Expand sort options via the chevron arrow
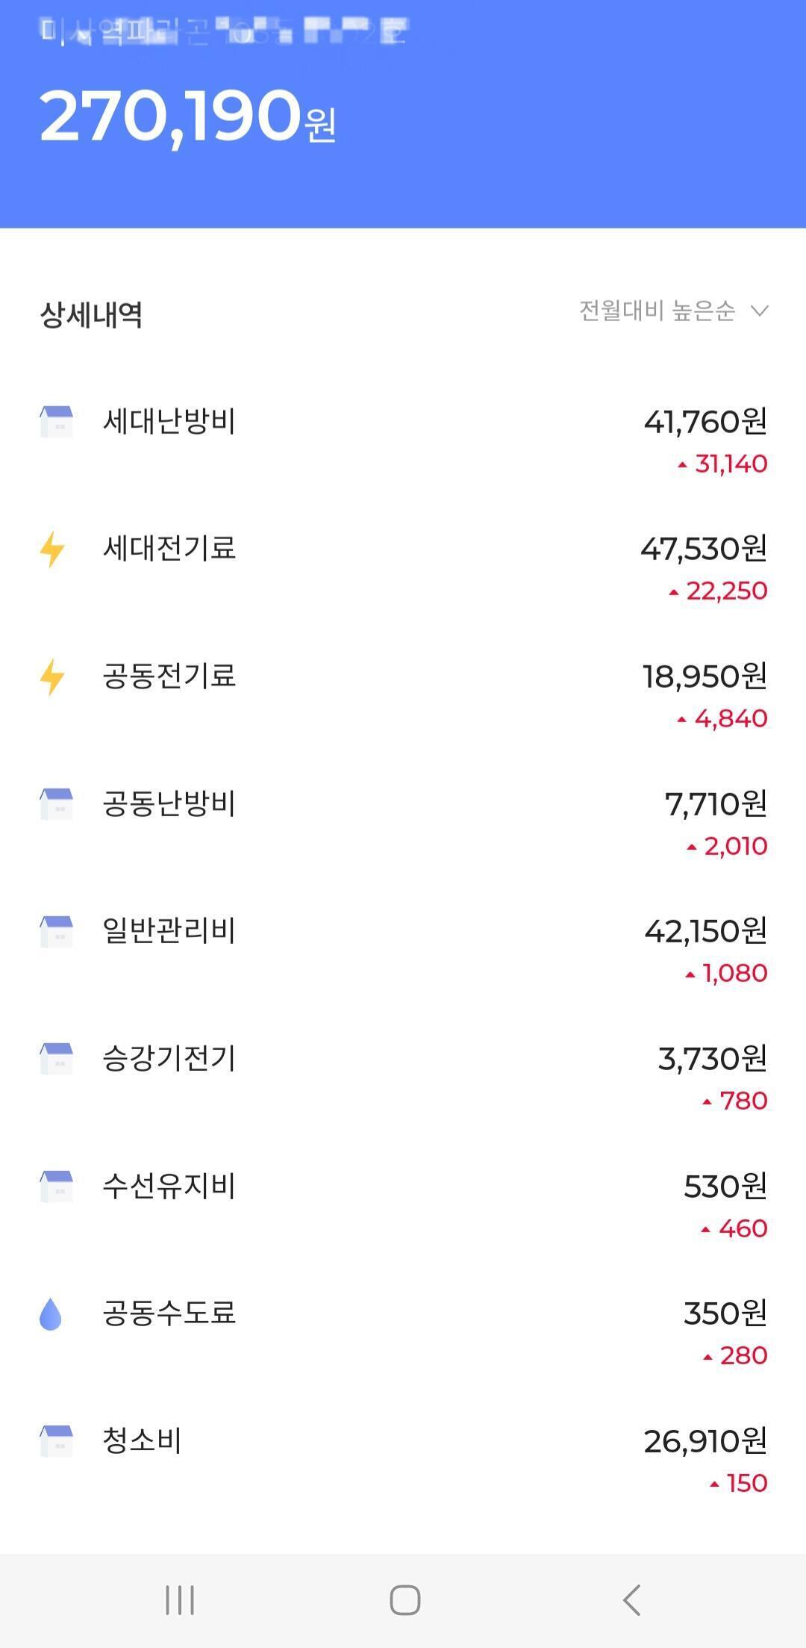Image resolution: width=806 pixels, height=1648 pixels. pos(759,311)
